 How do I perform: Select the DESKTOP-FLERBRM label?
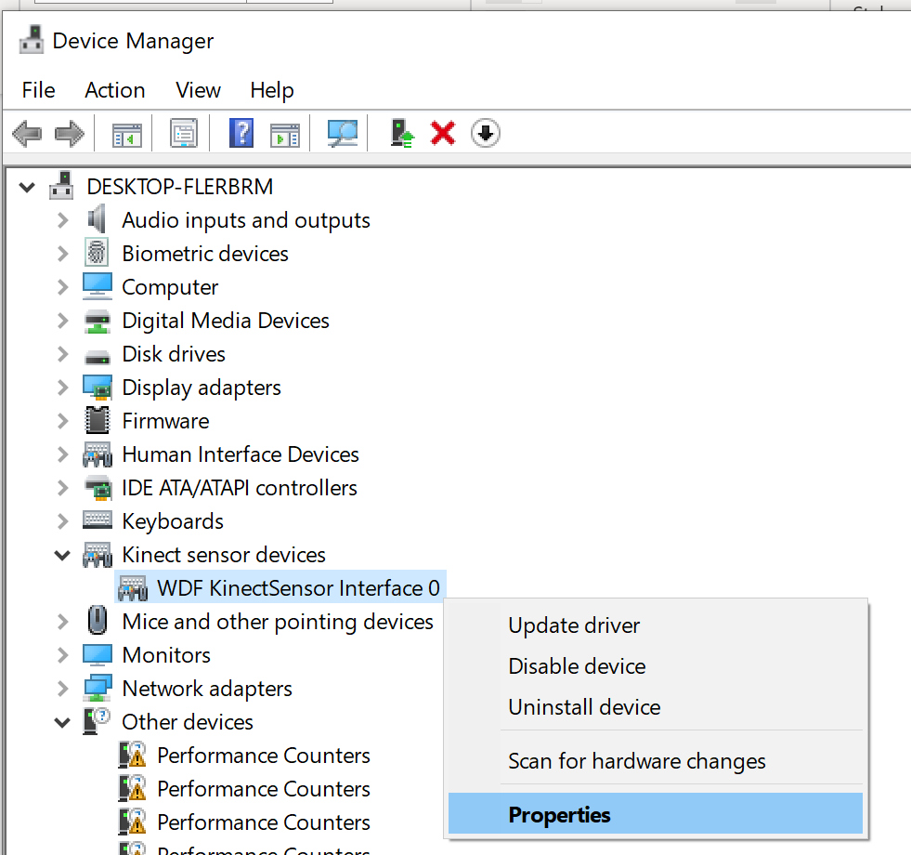[179, 187]
